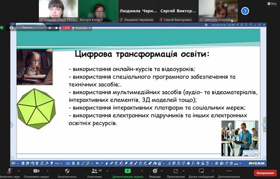Select Вікторія Косик video tile
This screenshot has height=179, width=280.
[98, 11]
